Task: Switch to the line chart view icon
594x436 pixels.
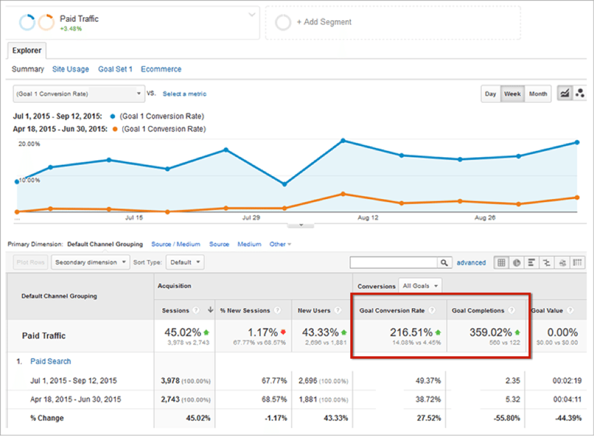Action: [x=565, y=94]
